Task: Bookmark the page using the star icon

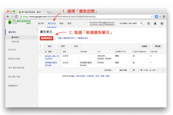Action: (x=152, y=17)
